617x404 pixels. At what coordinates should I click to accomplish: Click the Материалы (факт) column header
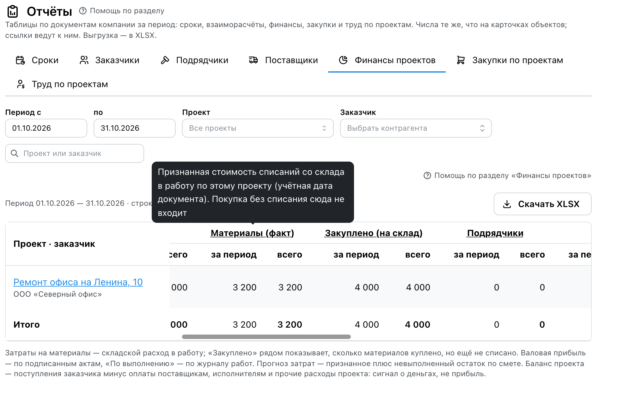(252, 233)
